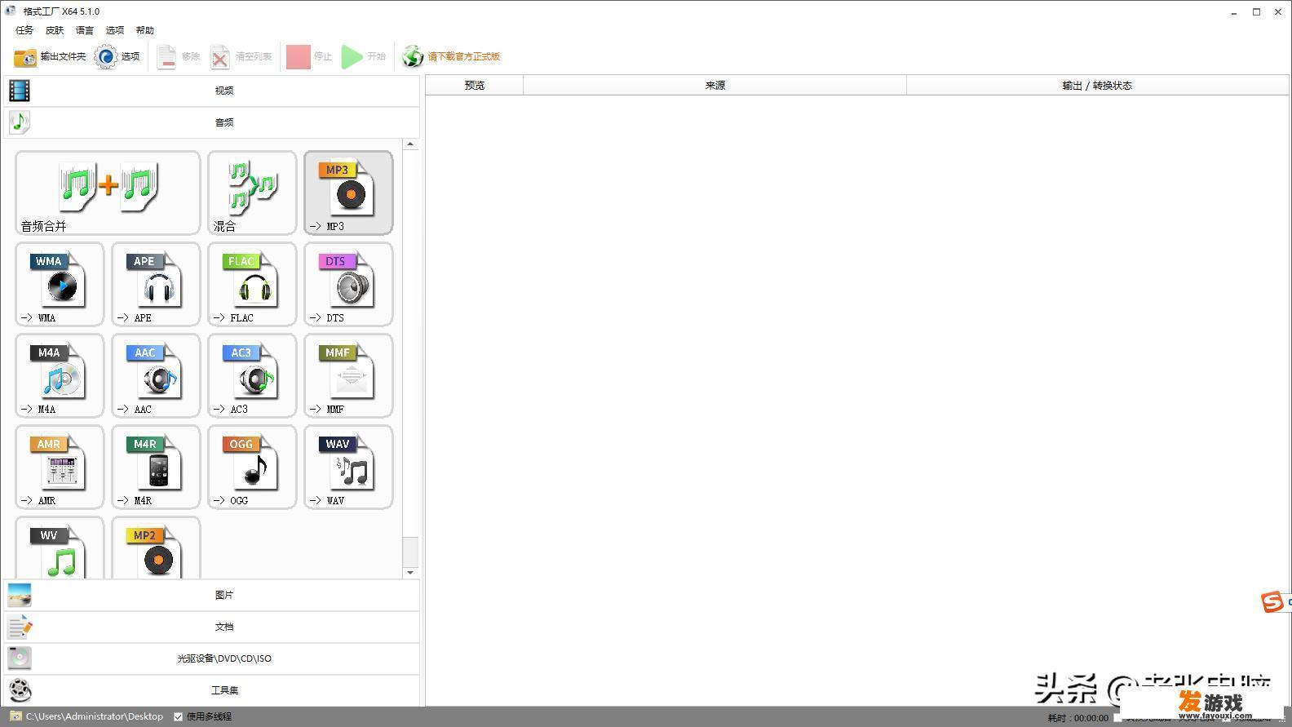Choose the WV output format
This screenshot has width=1292, height=727.
(x=60, y=548)
